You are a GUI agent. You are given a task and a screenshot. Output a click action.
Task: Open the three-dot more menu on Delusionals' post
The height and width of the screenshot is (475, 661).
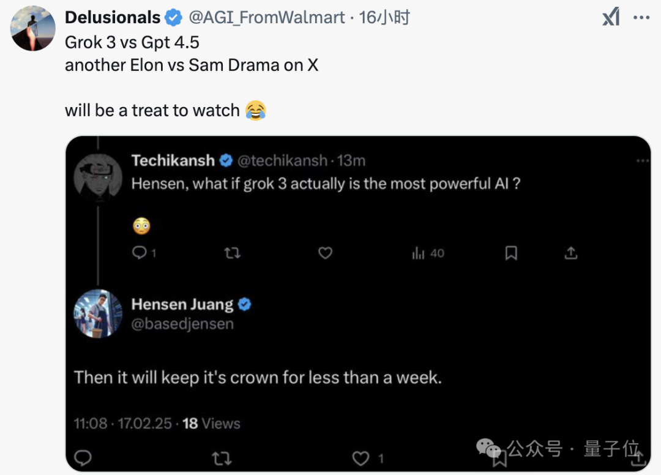[x=641, y=17]
